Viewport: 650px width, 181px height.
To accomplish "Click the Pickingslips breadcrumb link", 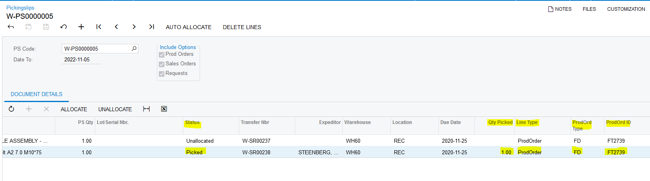I will [x=20, y=8].
